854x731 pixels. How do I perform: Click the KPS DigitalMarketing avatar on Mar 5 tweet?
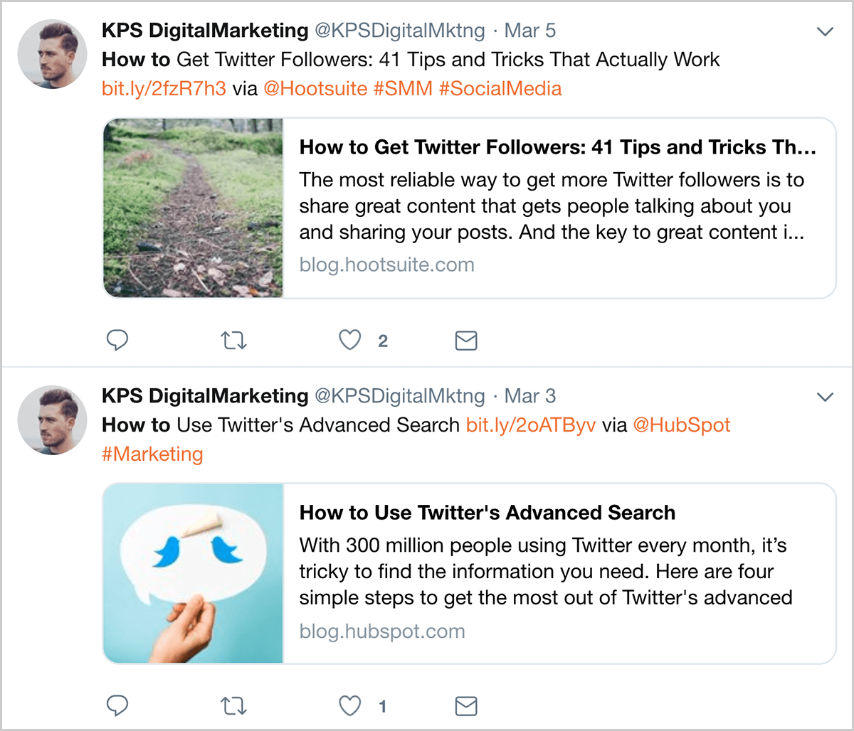tap(52, 54)
